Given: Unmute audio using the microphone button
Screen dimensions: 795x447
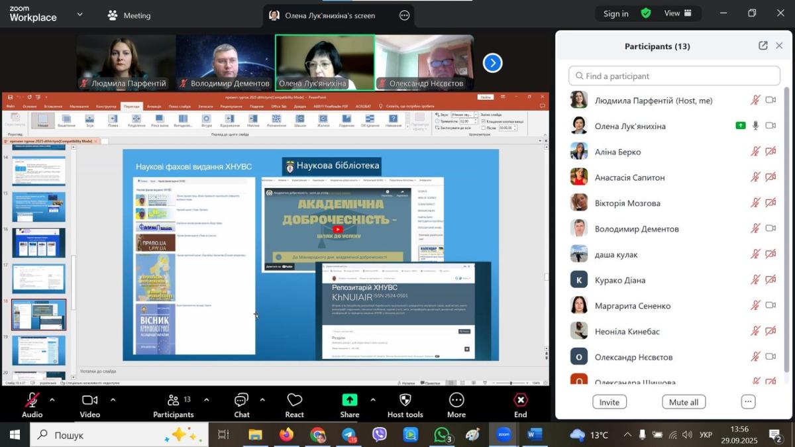Looking at the screenshot, I should coord(32,400).
